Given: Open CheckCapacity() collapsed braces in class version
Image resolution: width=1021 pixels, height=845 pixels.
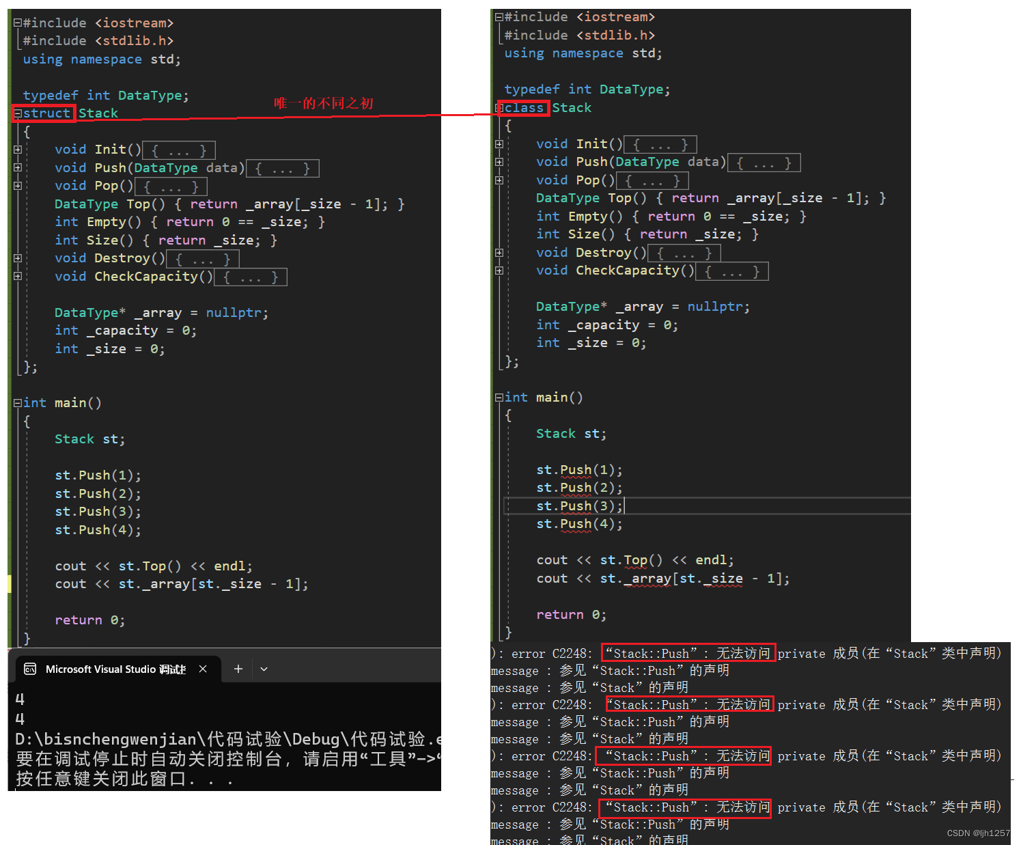Looking at the screenshot, I should coord(732,271).
